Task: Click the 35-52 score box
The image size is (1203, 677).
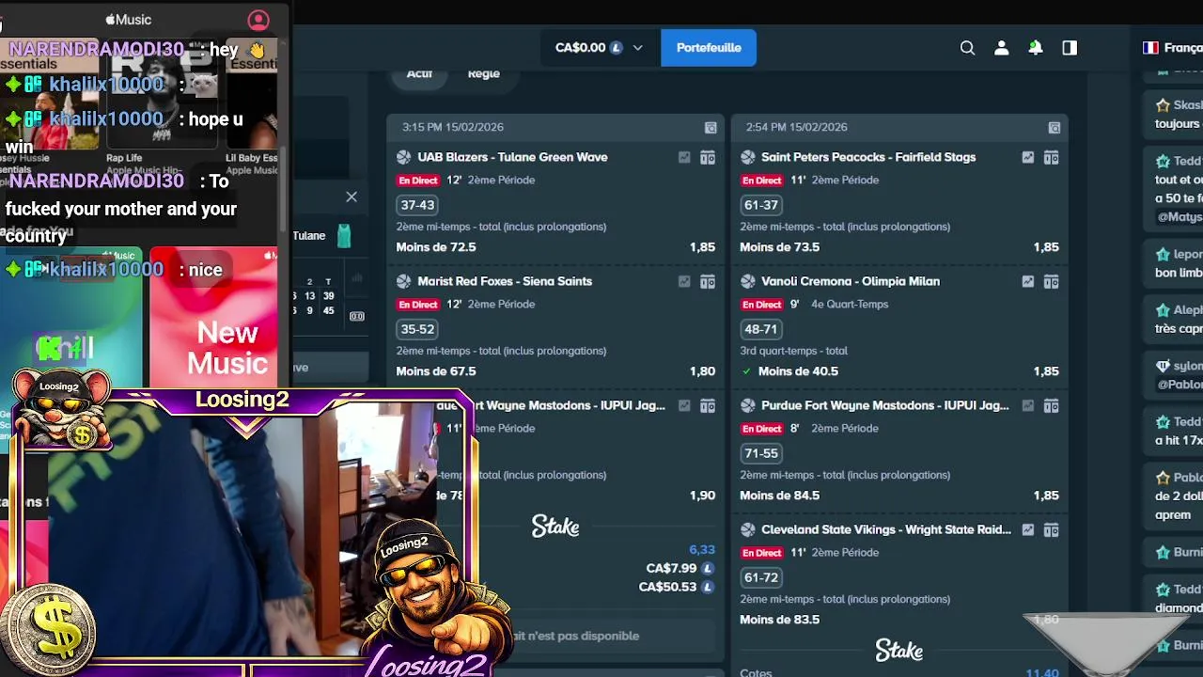Action: coord(417,329)
